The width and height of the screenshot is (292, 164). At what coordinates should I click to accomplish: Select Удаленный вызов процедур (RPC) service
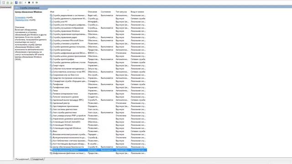point(98,100)
